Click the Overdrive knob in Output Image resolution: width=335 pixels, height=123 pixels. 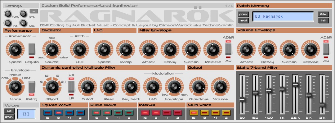[x=198, y=87]
